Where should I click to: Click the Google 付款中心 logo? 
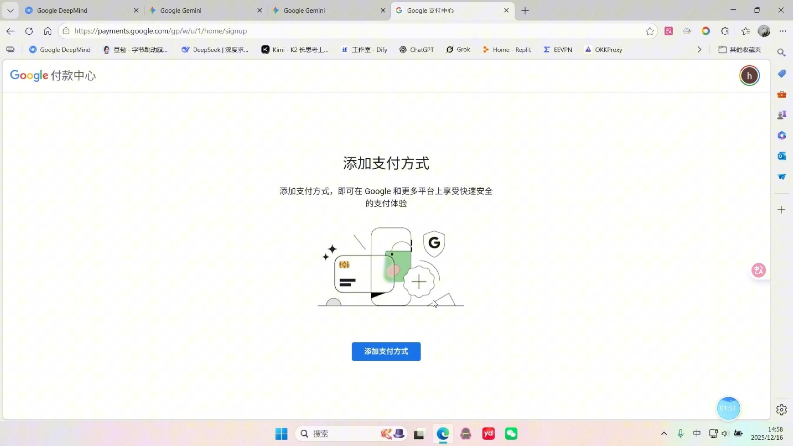[x=53, y=76]
